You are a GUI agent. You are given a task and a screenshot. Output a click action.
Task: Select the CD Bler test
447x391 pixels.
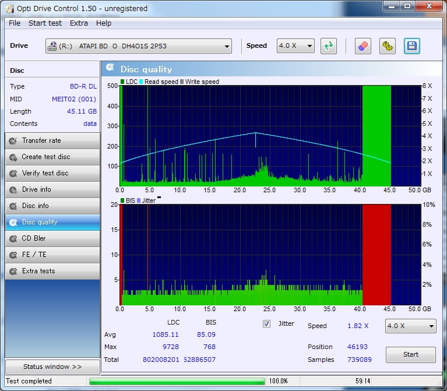52,238
